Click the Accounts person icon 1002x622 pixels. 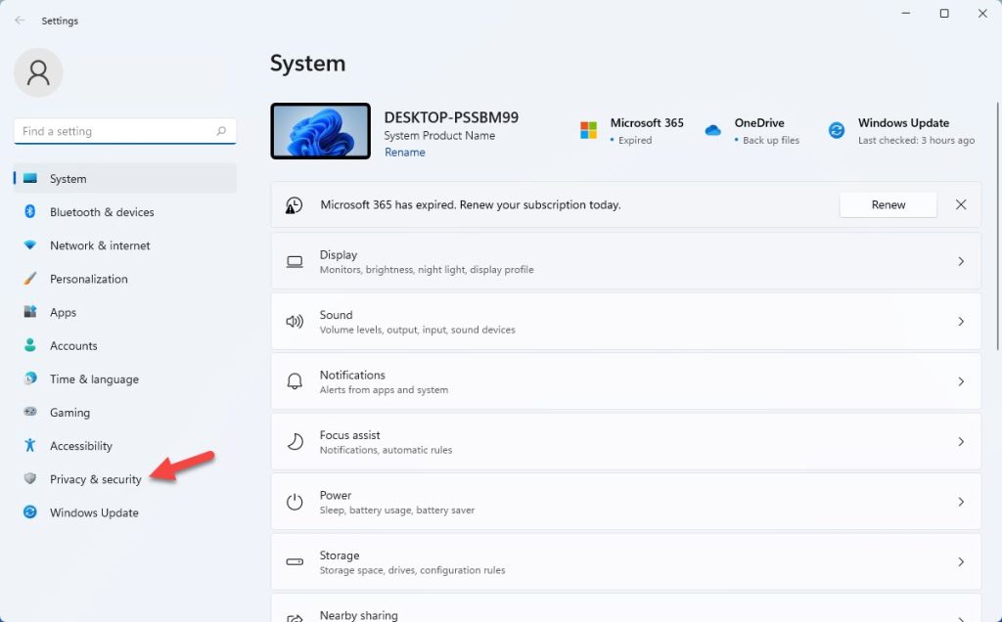[x=30, y=345]
